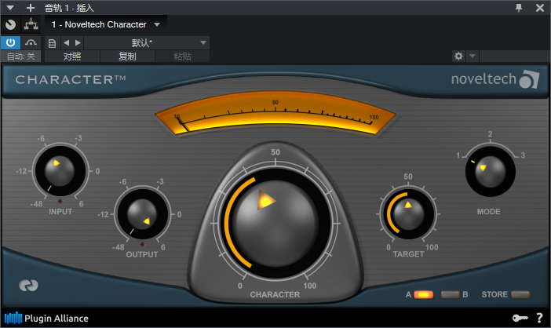Close the plugin window

tap(540, 8)
